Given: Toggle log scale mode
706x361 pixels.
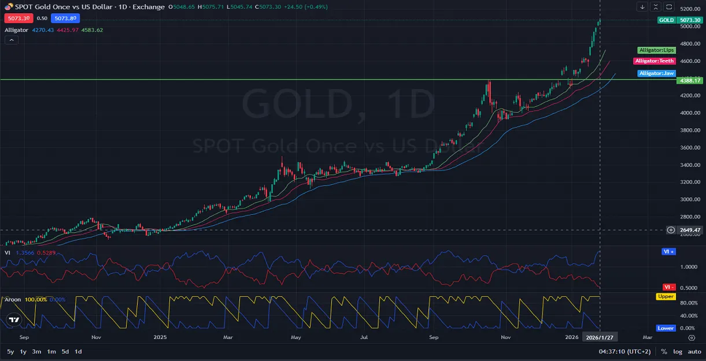Looking at the screenshot, I should [x=677, y=352].
